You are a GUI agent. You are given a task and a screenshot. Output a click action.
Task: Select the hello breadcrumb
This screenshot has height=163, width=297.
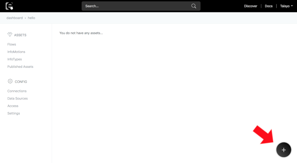[32, 18]
